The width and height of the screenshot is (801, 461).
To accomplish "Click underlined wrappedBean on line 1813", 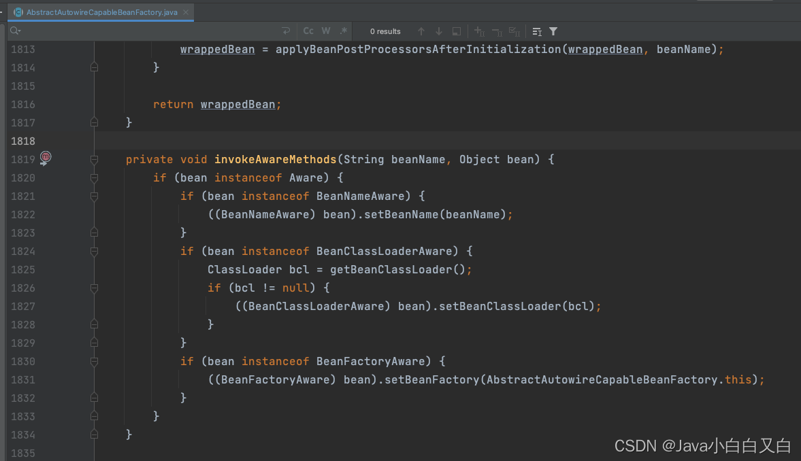I will [x=217, y=49].
